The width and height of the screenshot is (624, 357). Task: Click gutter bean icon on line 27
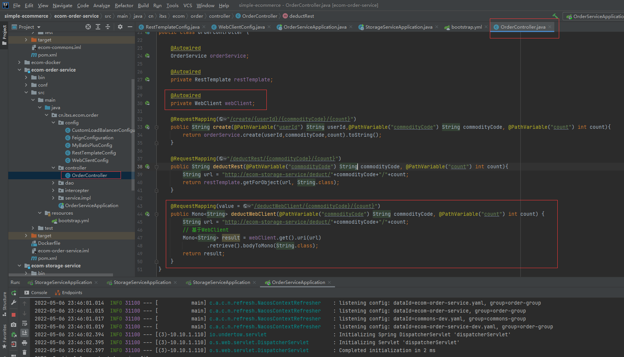click(x=147, y=79)
